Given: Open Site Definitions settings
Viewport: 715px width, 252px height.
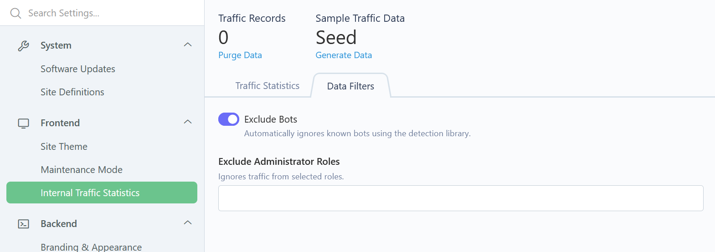Looking at the screenshot, I should coord(72,92).
